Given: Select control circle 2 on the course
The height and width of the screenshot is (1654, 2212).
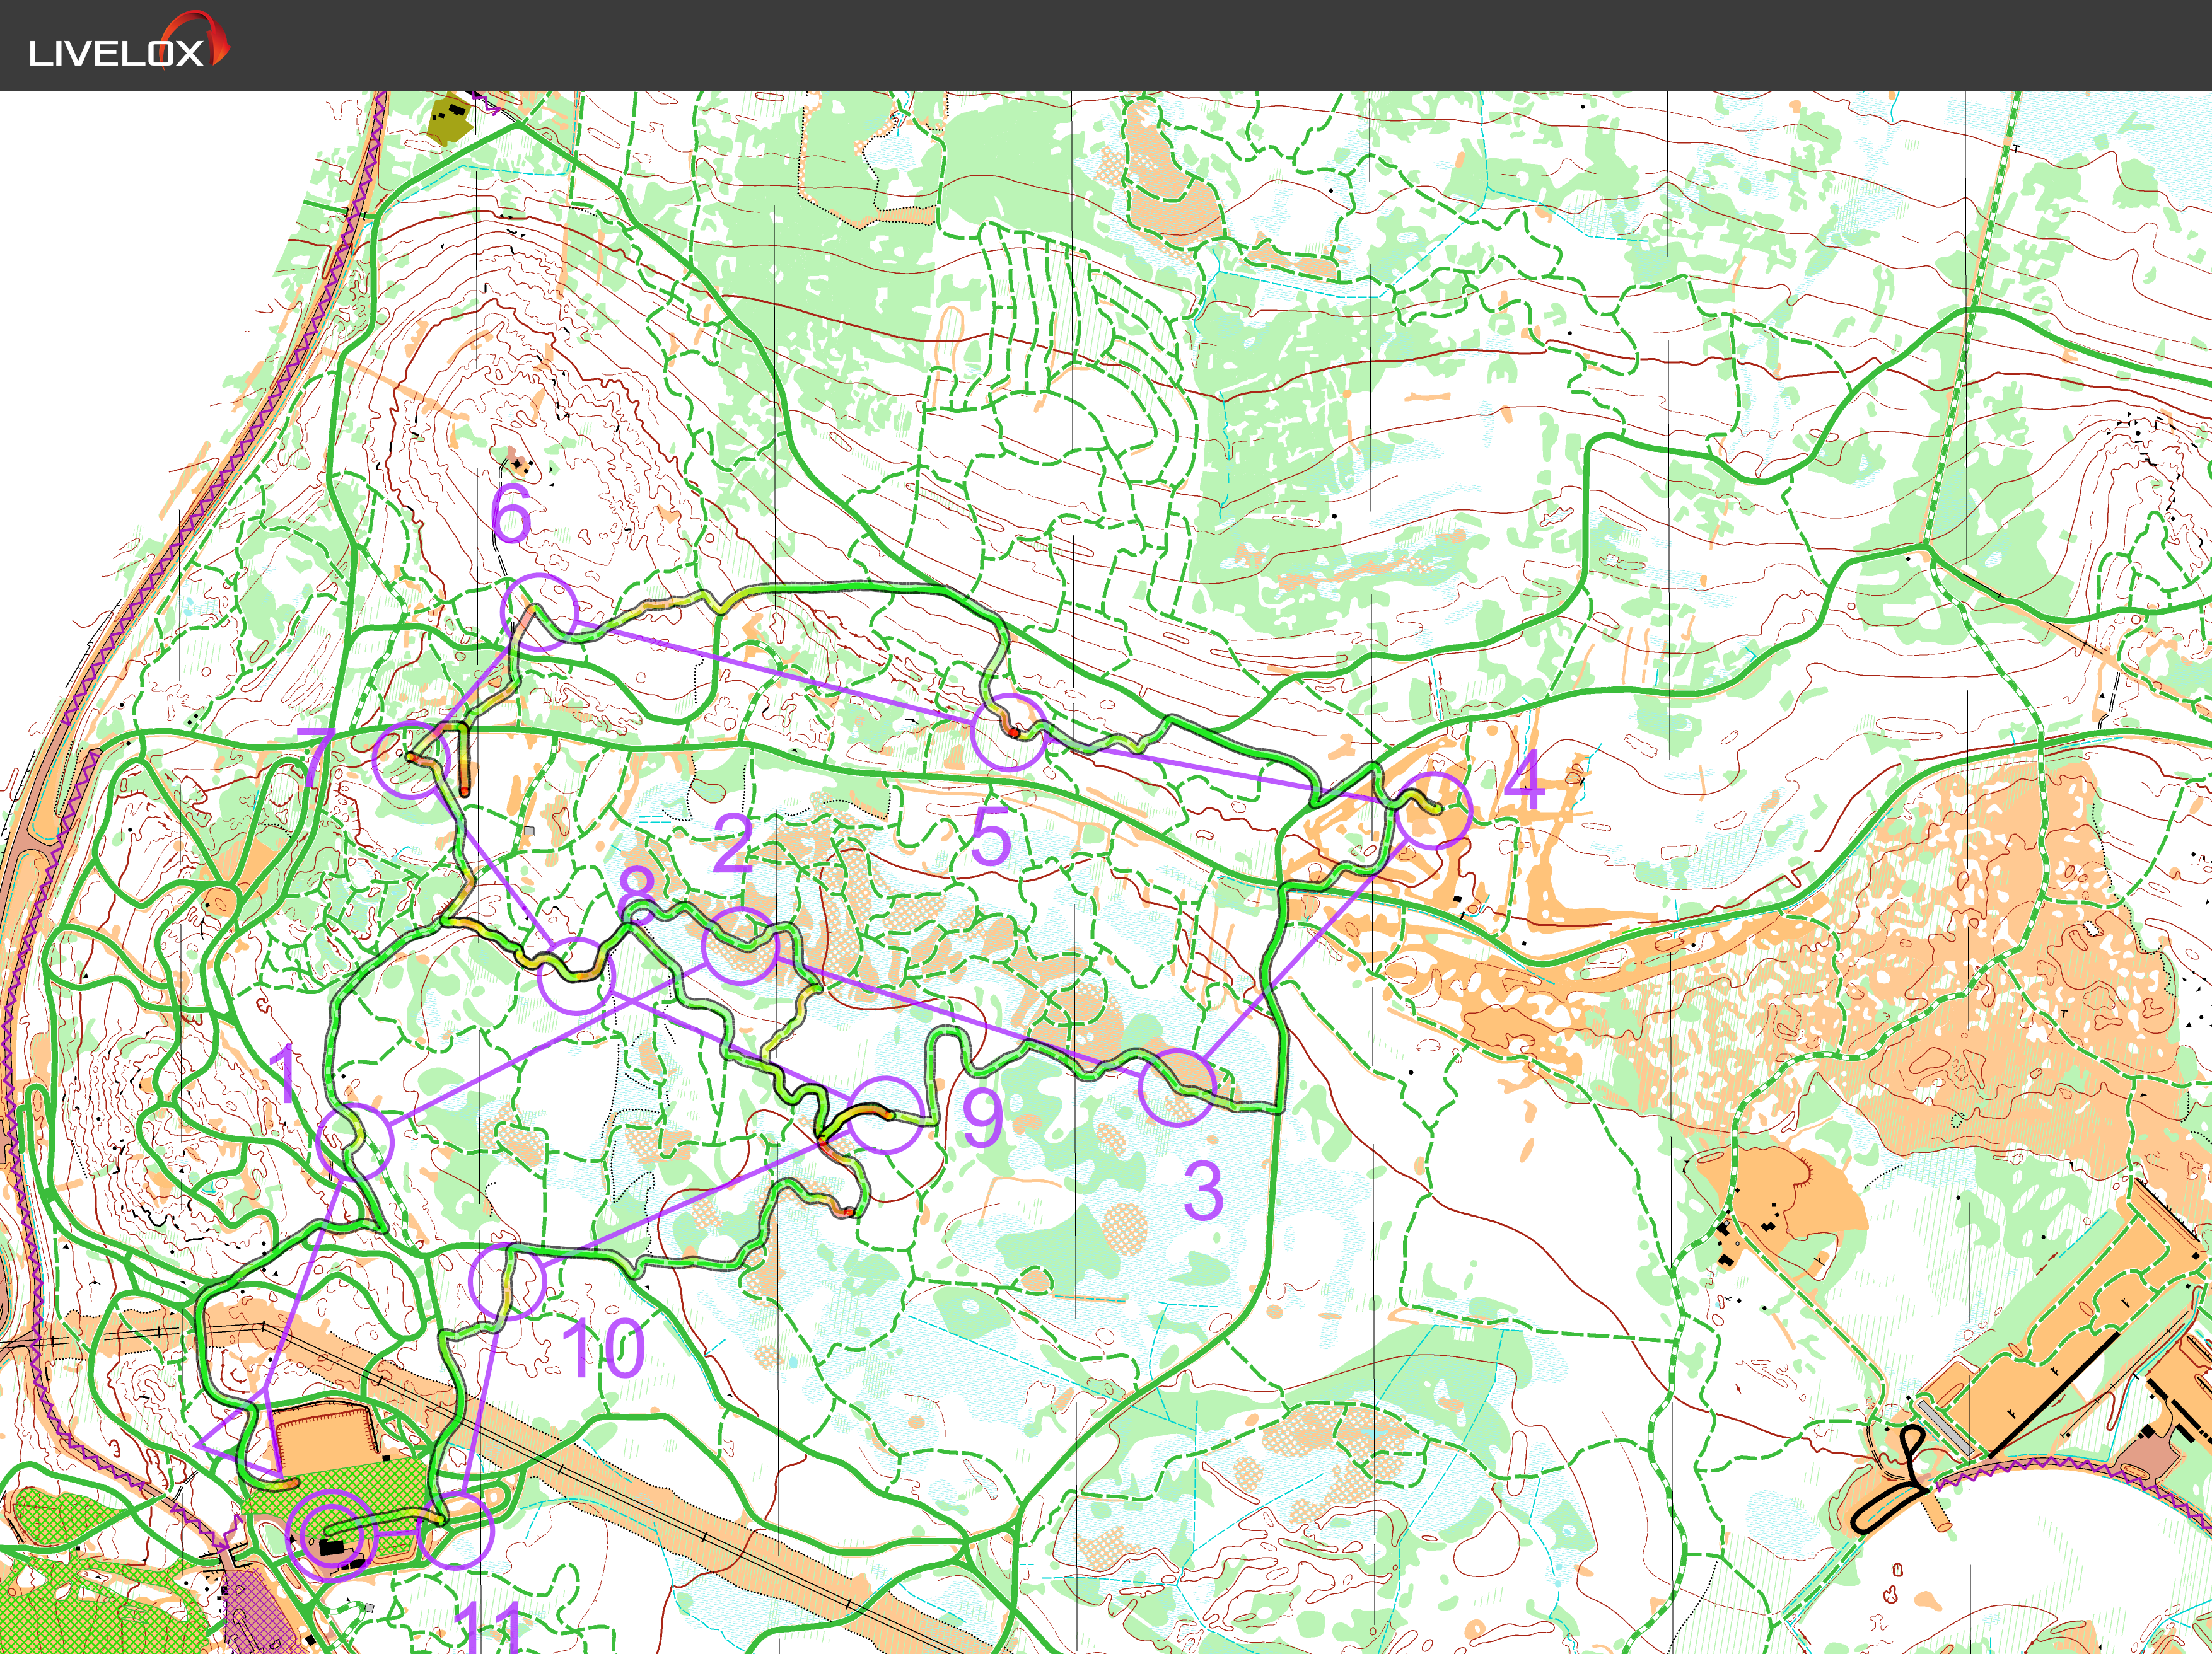Looking at the screenshot, I should pos(740,947).
